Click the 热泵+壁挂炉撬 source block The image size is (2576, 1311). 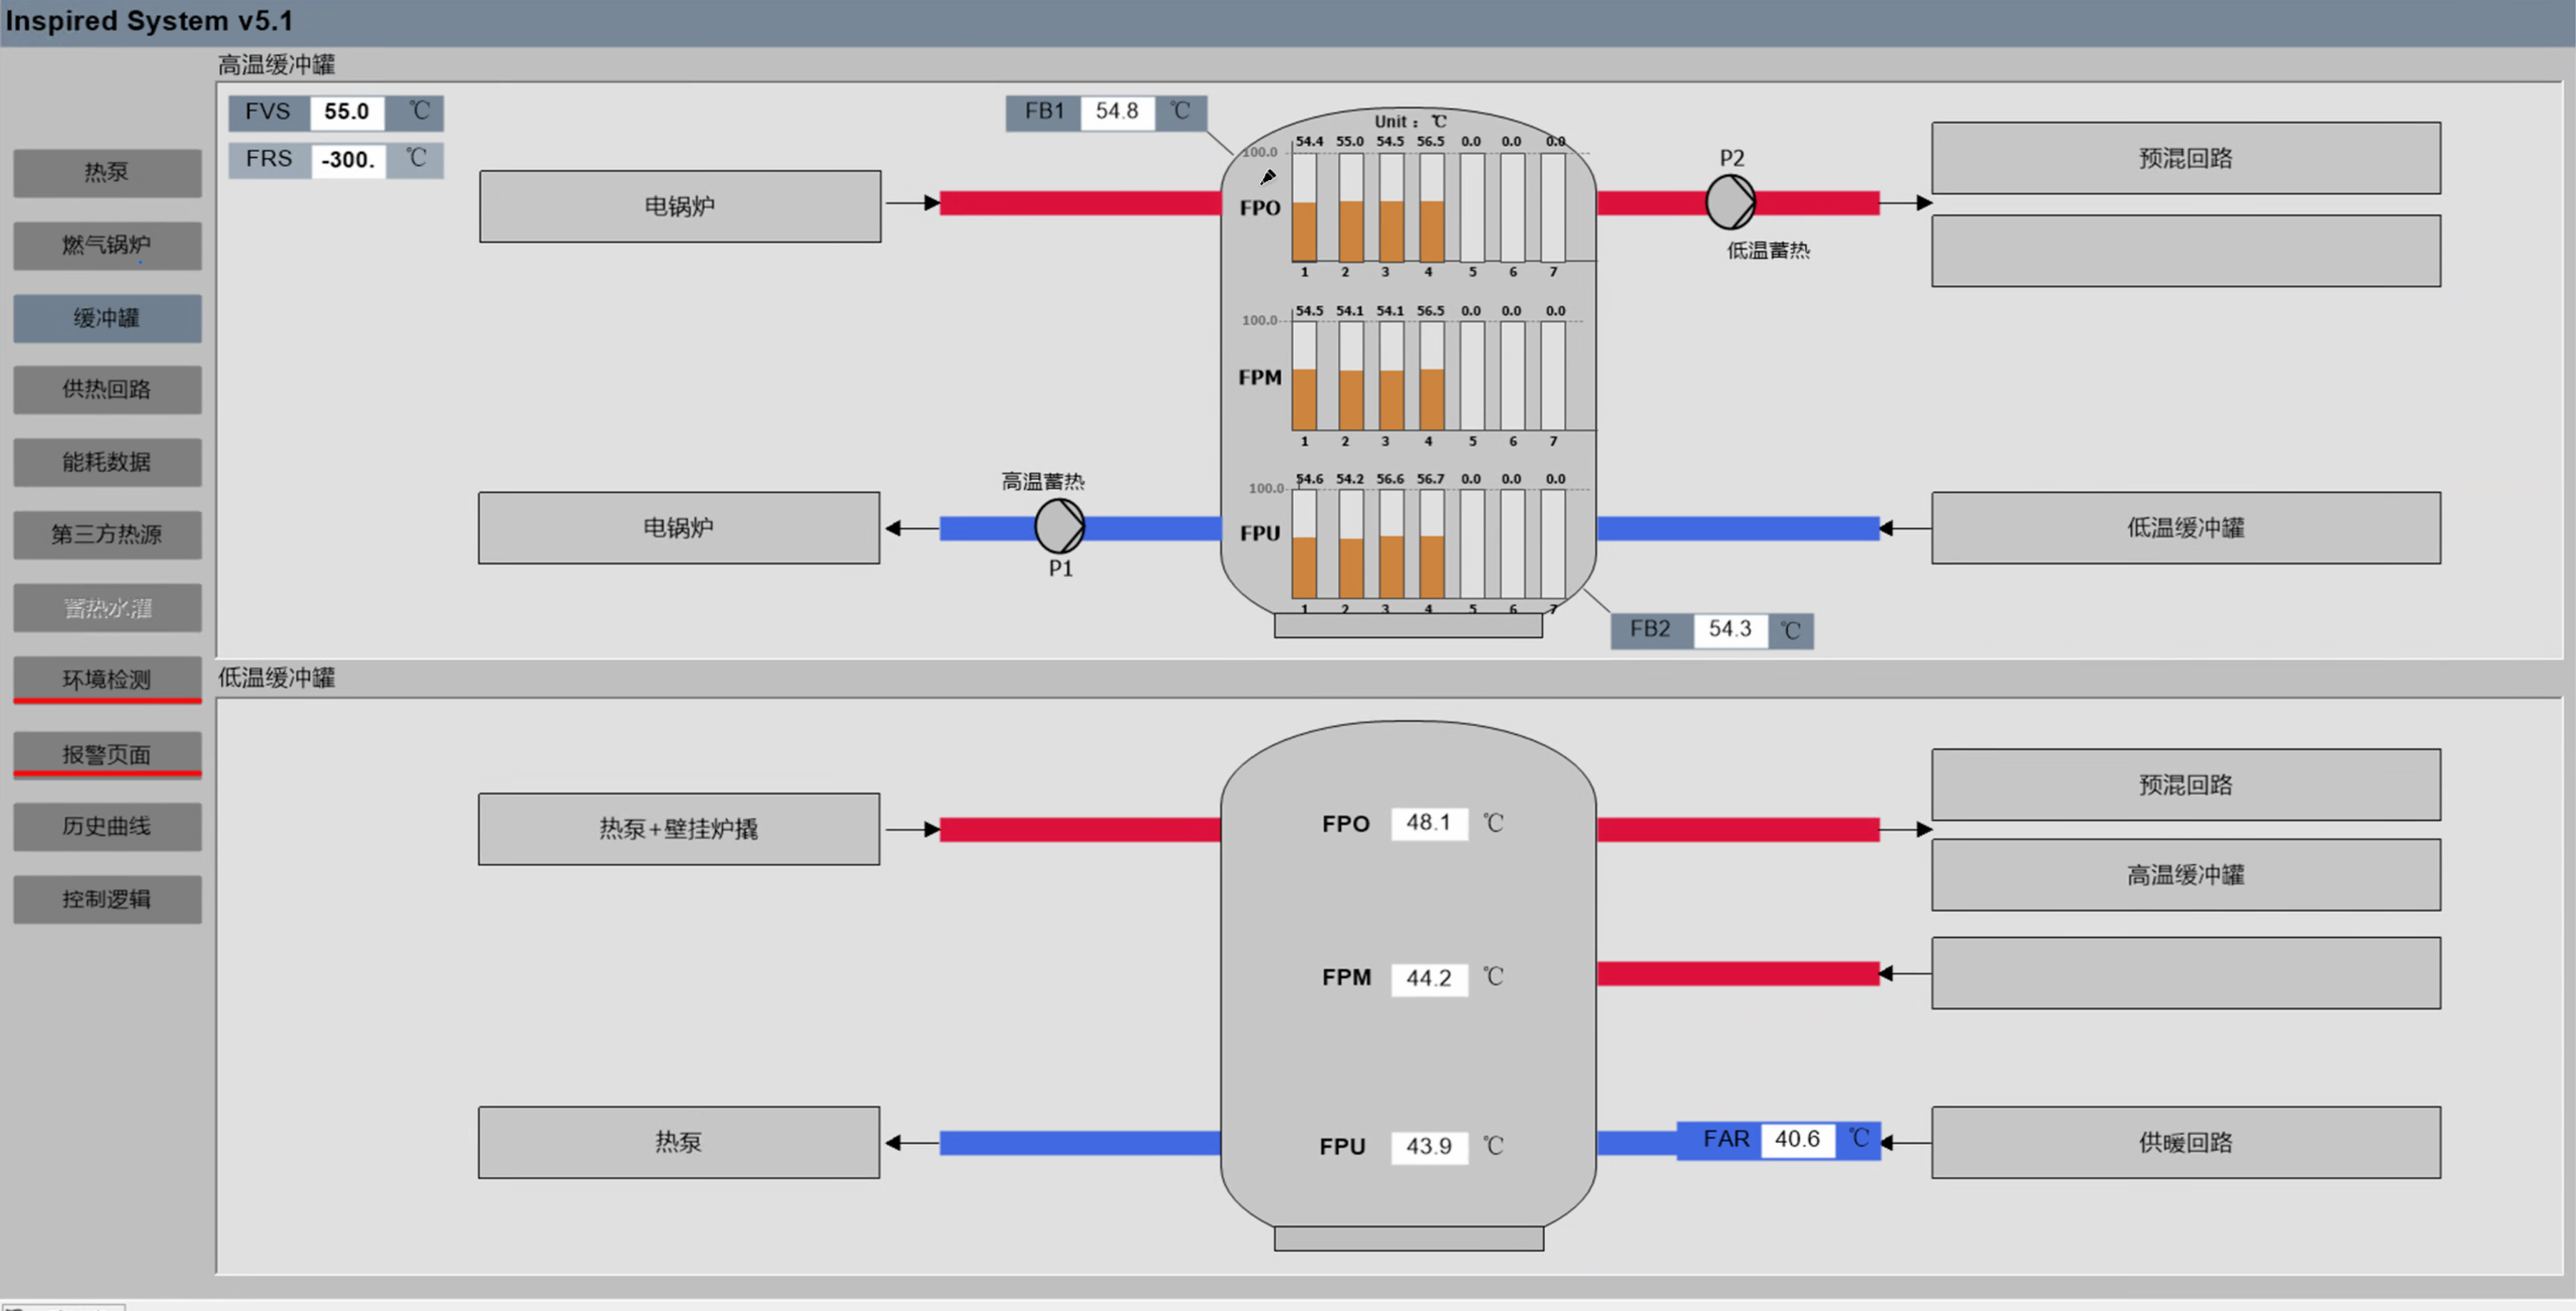pyautogui.click(x=679, y=829)
